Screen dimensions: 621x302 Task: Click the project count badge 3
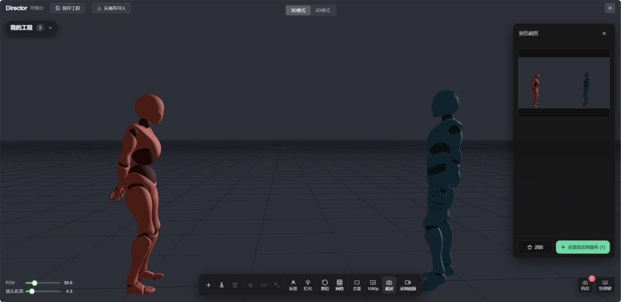(x=40, y=28)
